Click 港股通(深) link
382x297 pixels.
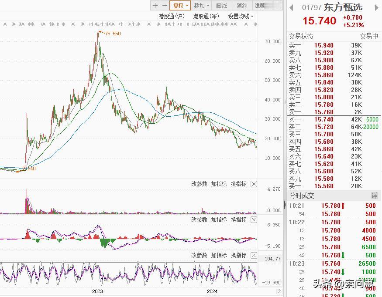click(206, 16)
